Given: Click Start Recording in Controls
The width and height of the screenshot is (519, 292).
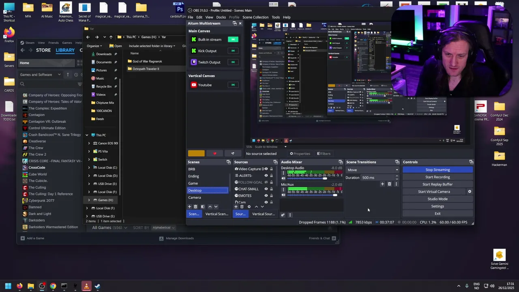Looking at the screenshot, I should point(438,177).
